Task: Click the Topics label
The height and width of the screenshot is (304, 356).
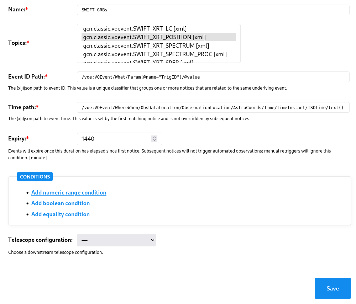Action: coord(17,43)
